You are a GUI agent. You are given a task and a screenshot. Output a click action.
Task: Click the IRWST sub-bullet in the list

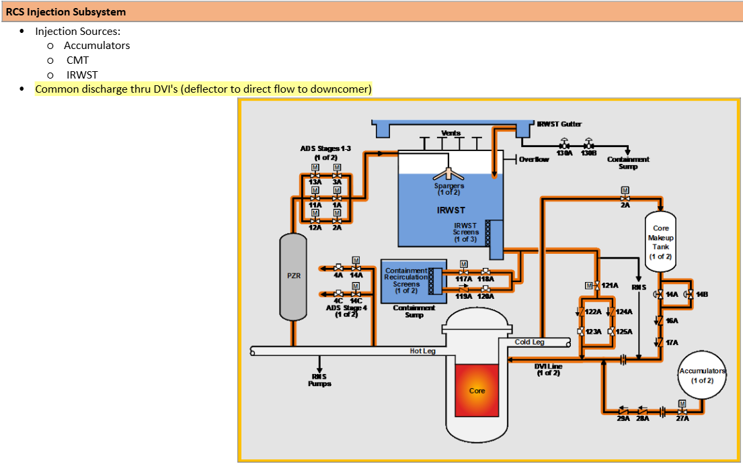(x=82, y=75)
